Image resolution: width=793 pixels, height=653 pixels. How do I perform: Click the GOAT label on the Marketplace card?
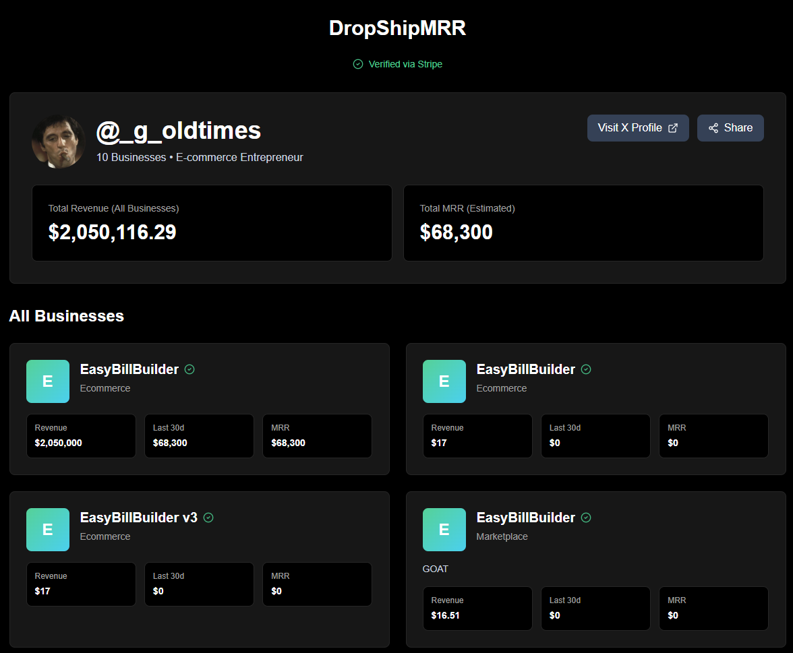pyautogui.click(x=435, y=568)
